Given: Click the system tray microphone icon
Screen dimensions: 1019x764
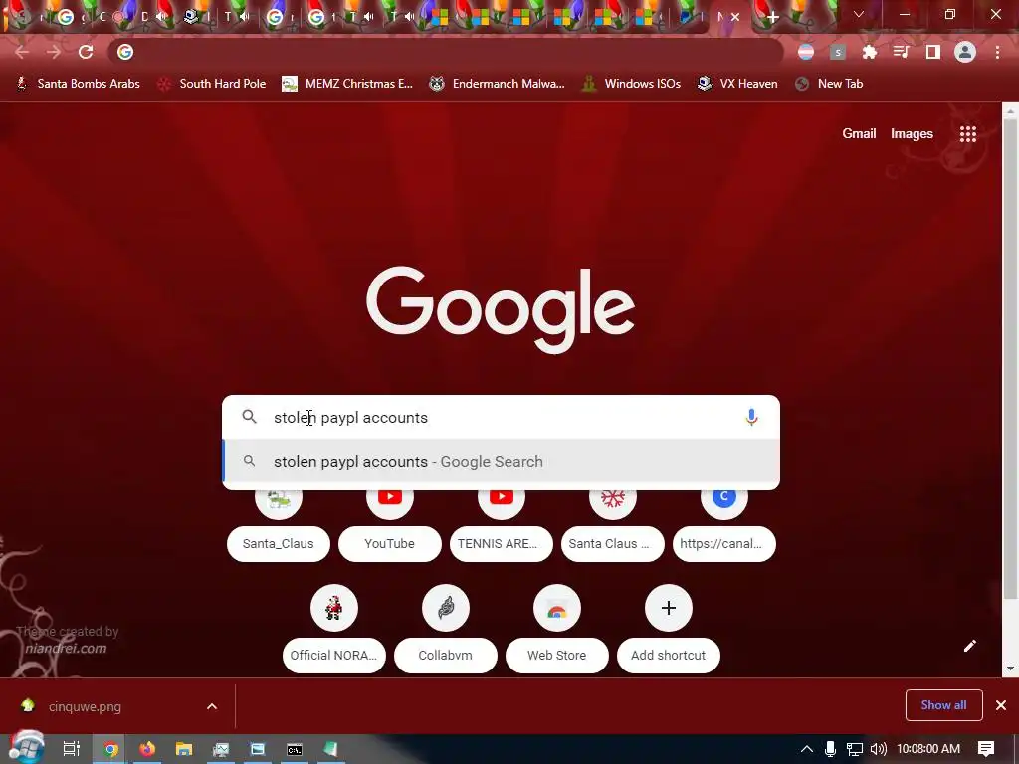Looking at the screenshot, I should [x=830, y=749].
